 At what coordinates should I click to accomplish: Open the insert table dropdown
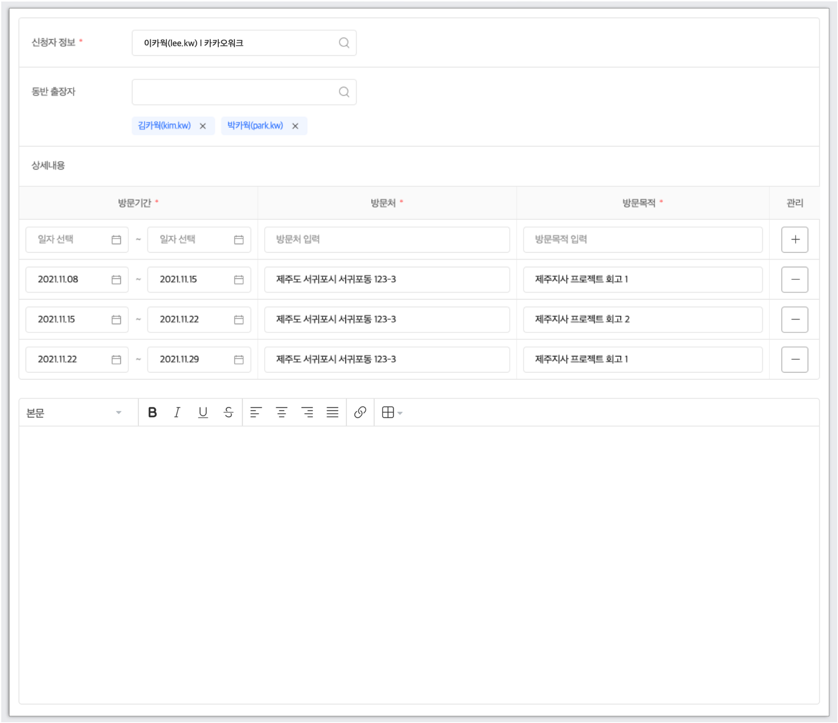click(392, 413)
